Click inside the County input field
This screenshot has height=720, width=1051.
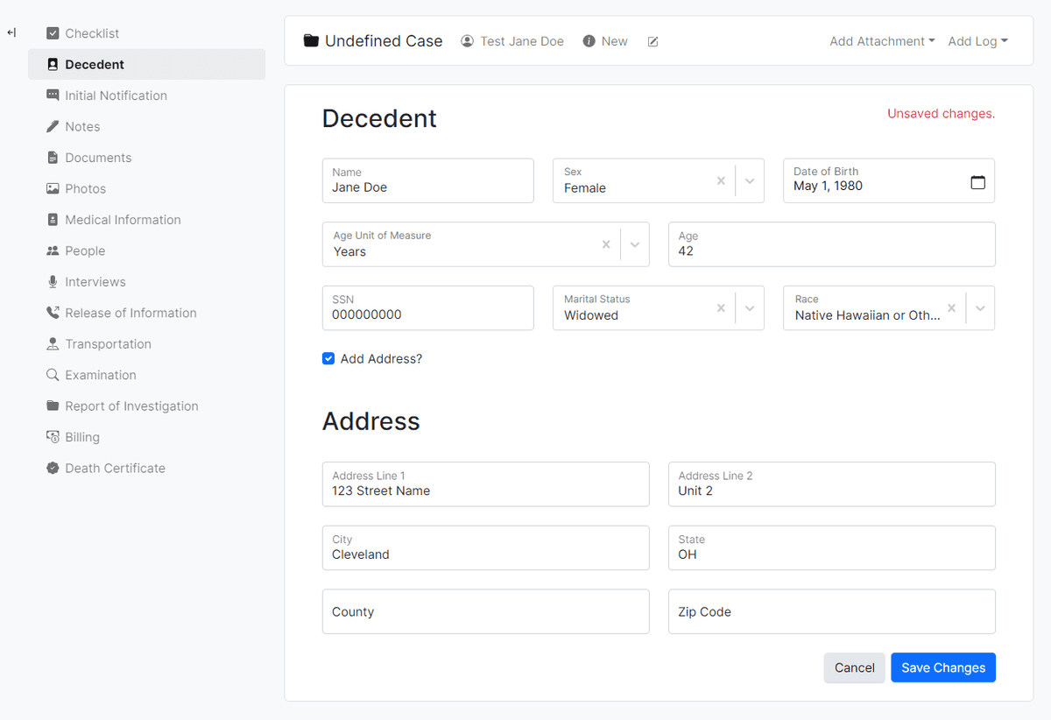coord(485,611)
